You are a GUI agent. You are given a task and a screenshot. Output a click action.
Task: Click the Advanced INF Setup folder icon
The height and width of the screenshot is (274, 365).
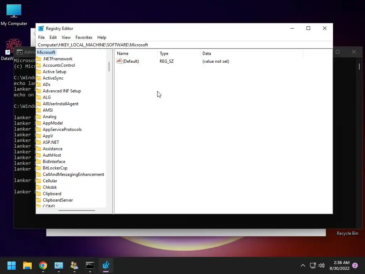click(x=38, y=91)
